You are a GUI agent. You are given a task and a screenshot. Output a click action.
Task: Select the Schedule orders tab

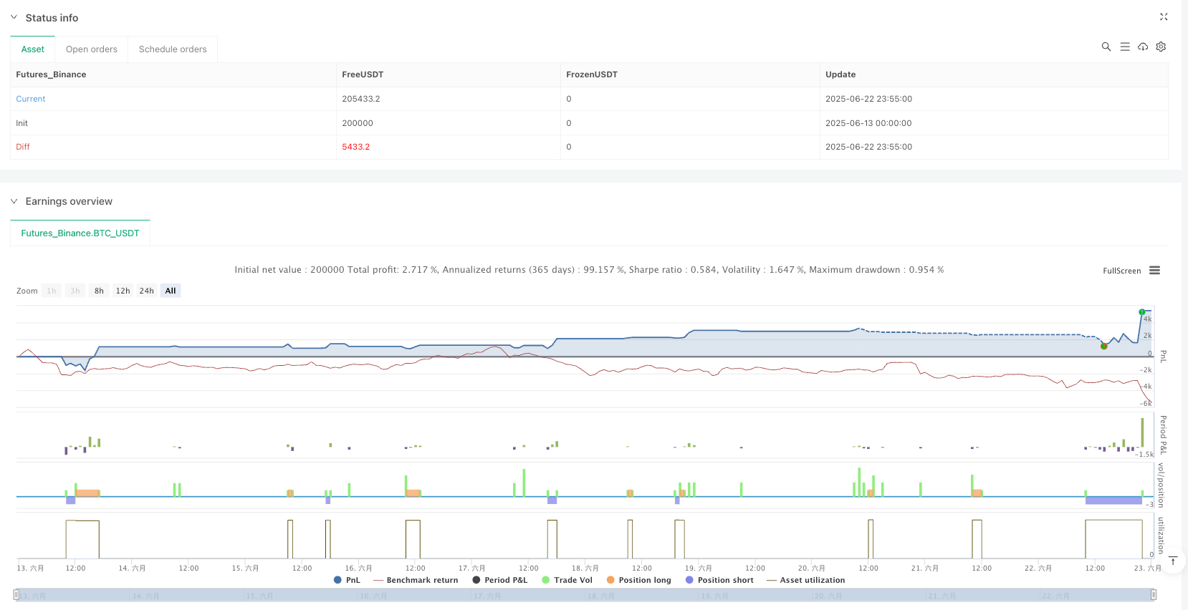pyautogui.click(x=173, y=49)
